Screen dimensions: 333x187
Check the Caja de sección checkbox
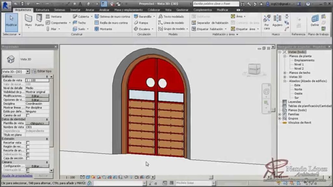pos(28,158)
